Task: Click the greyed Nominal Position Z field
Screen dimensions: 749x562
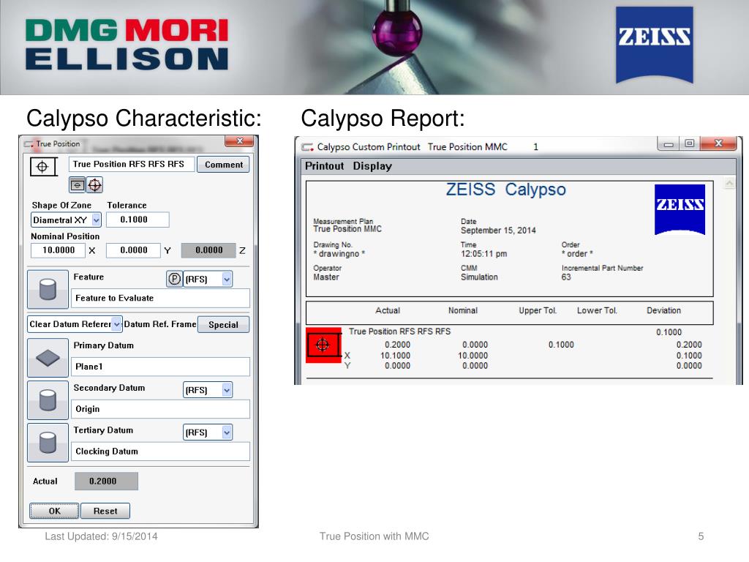Action: [208, 250]
